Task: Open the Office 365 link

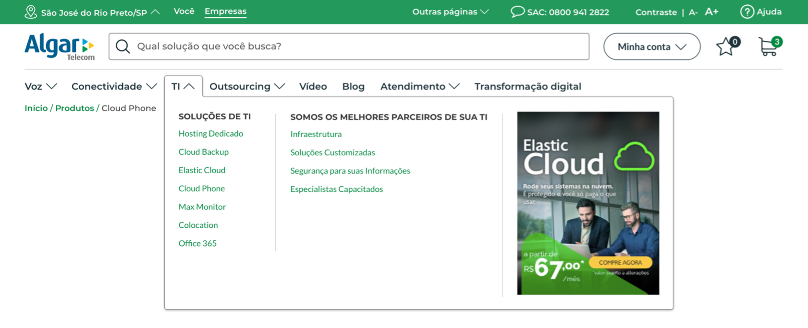Action: coord(197,243)
